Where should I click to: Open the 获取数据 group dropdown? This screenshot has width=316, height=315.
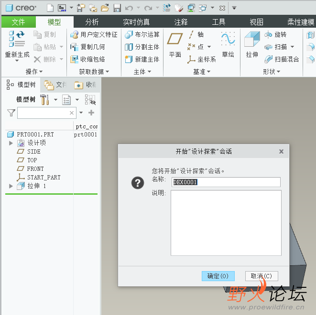[x=94, y=72]
